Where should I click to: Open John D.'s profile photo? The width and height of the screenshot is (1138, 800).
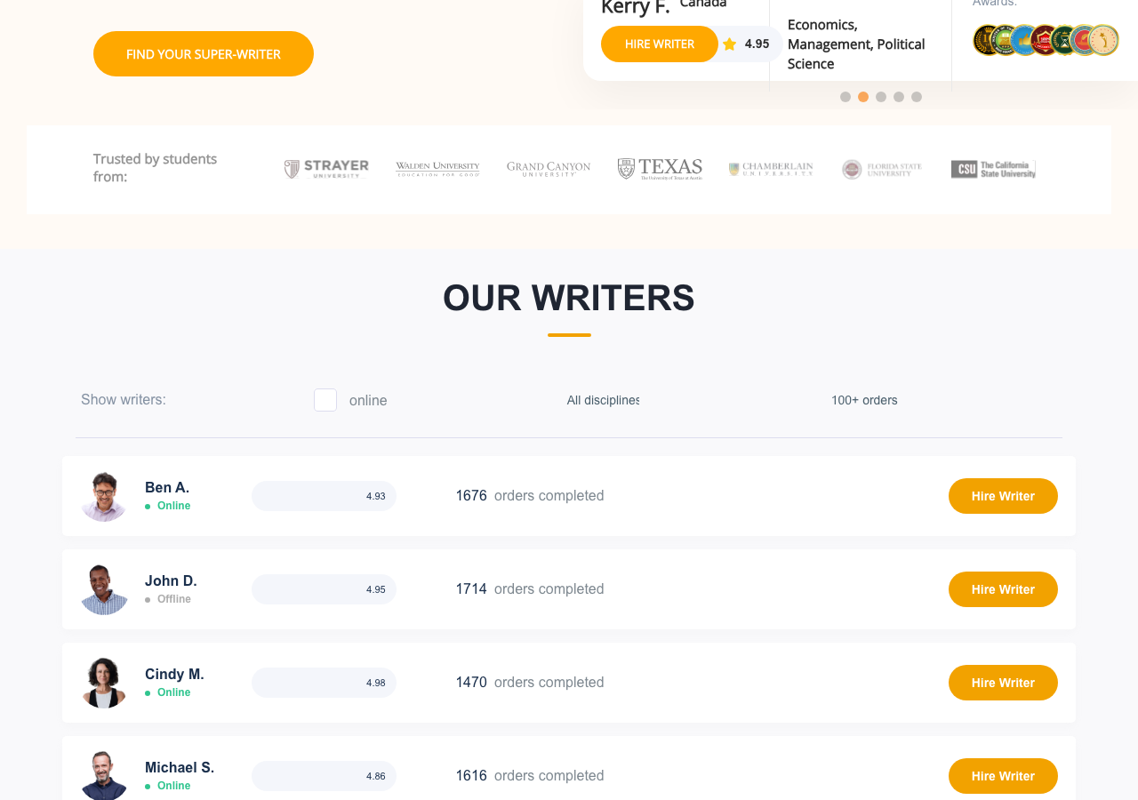(x=104, y=589)
